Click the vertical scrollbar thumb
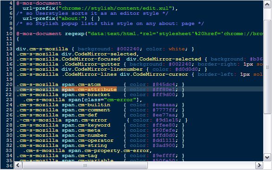 click(267, 67)
